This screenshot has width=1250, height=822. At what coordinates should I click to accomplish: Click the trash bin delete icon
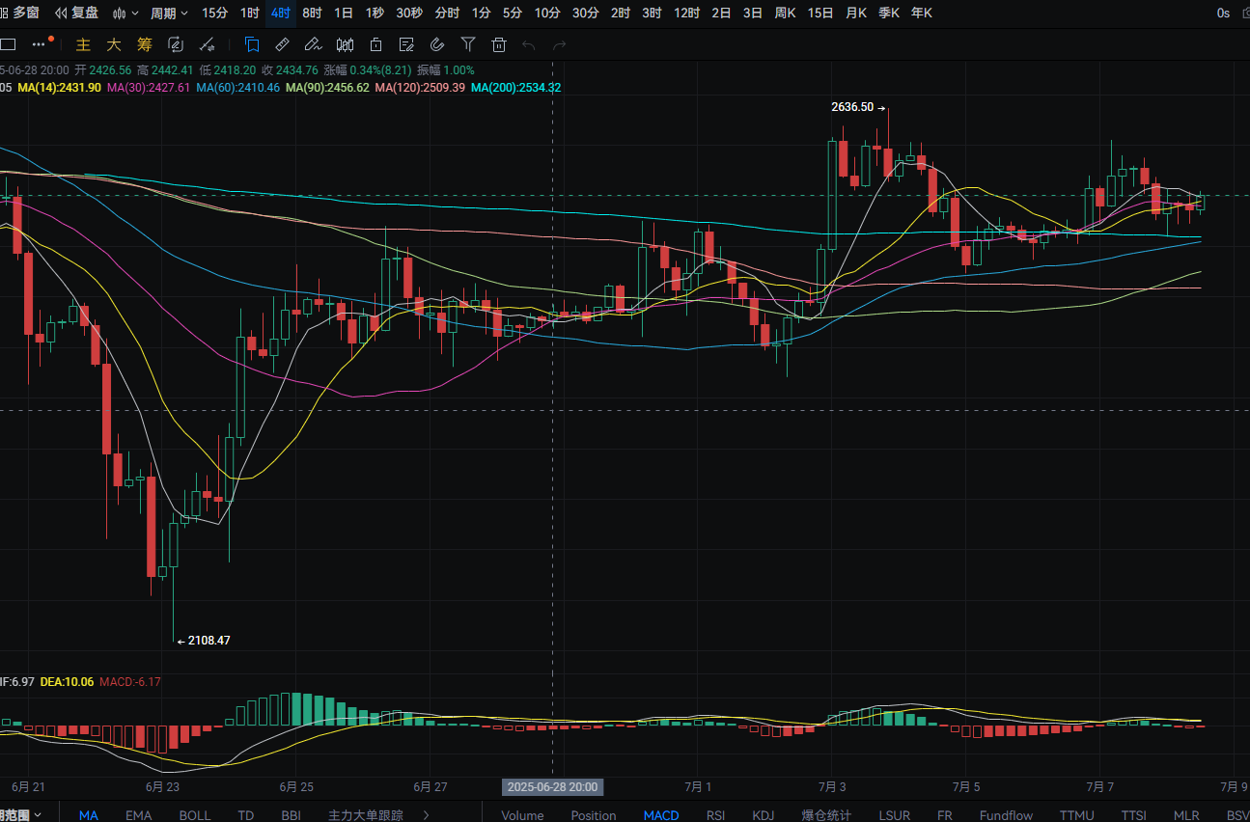coord(499,44)
